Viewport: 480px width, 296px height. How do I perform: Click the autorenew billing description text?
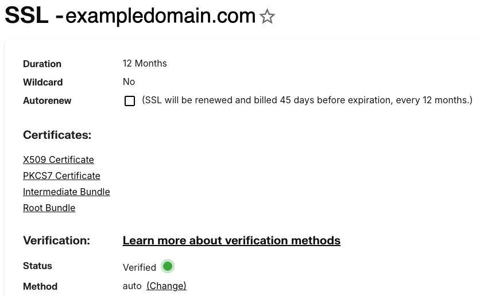[307, 100]
